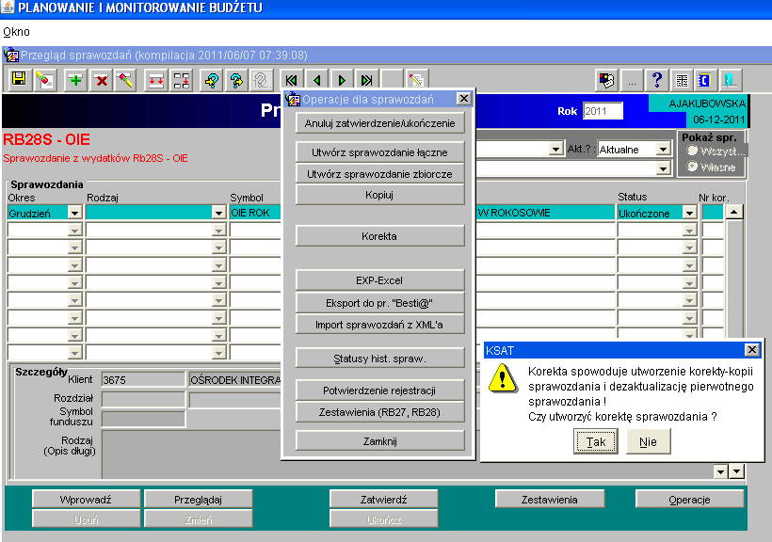Go to next record arrow

342,80
